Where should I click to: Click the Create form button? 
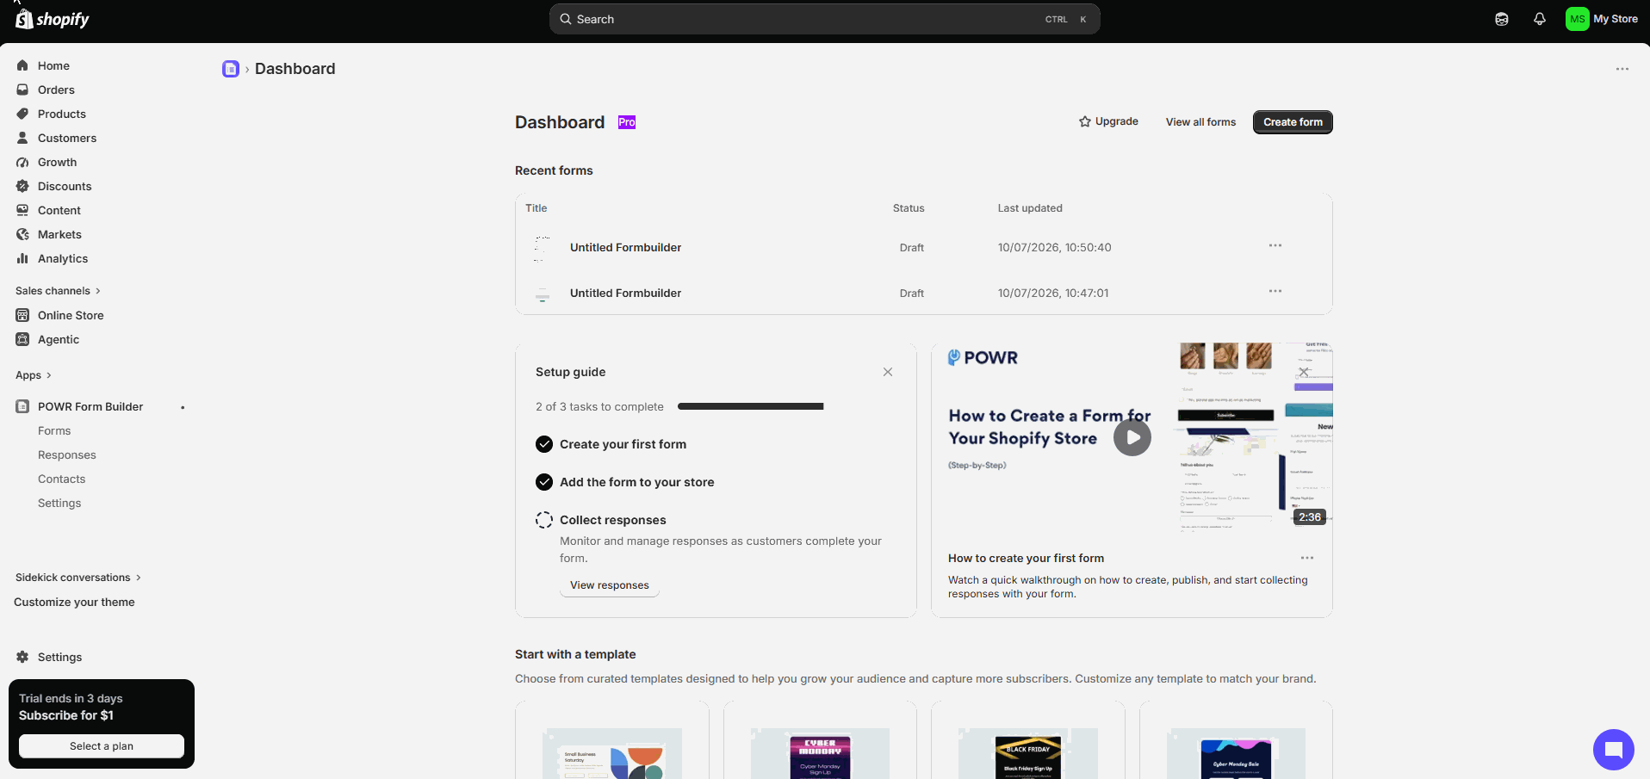coord(1293,122)
